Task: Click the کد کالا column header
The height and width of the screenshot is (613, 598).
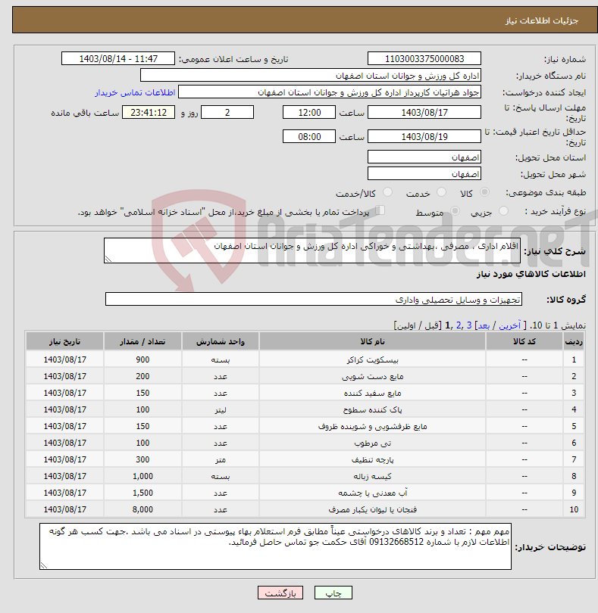Action: coord(524,341)
